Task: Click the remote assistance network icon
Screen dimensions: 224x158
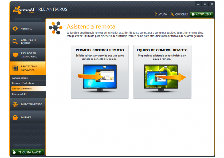Action: coord(55,28)
